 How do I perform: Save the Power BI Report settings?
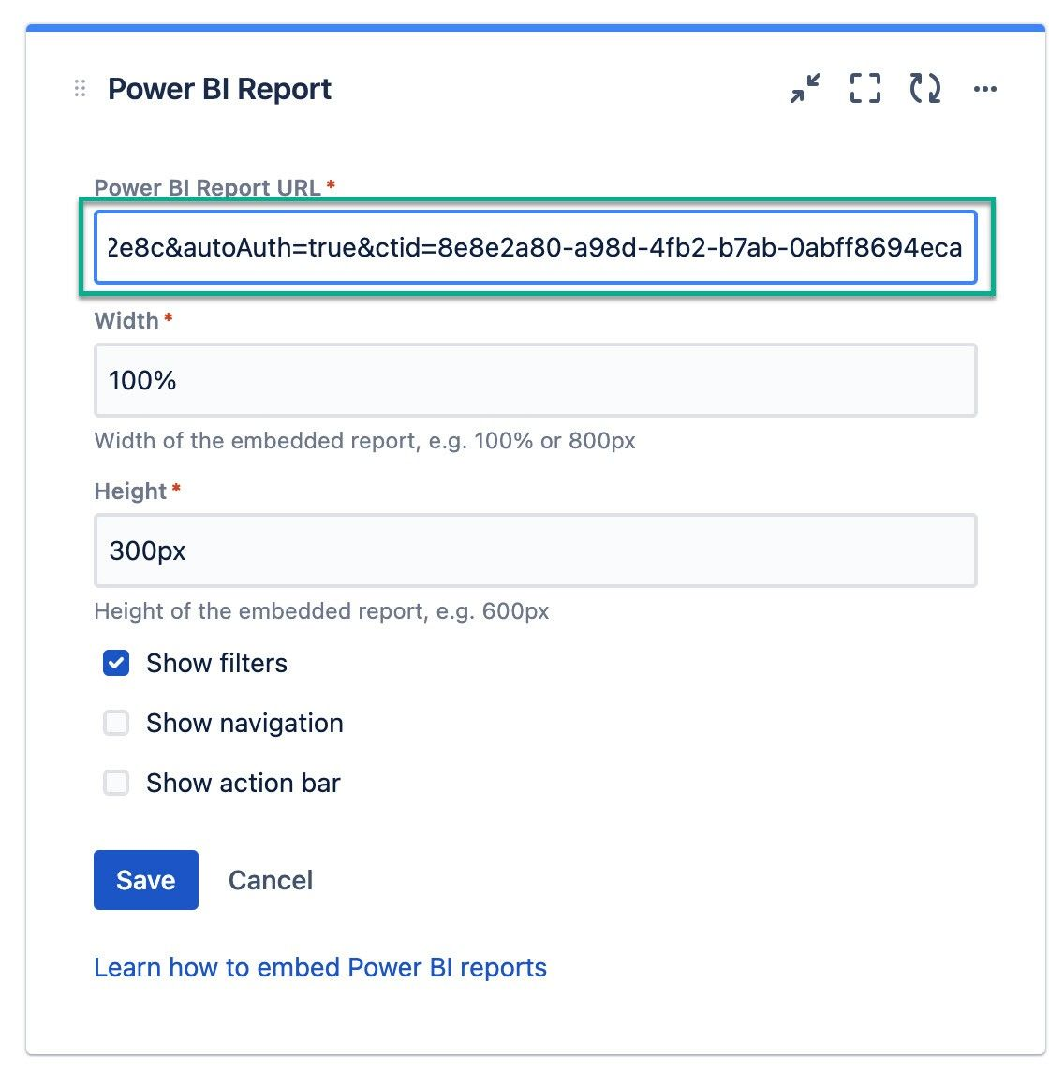click(x=145, y=880)
